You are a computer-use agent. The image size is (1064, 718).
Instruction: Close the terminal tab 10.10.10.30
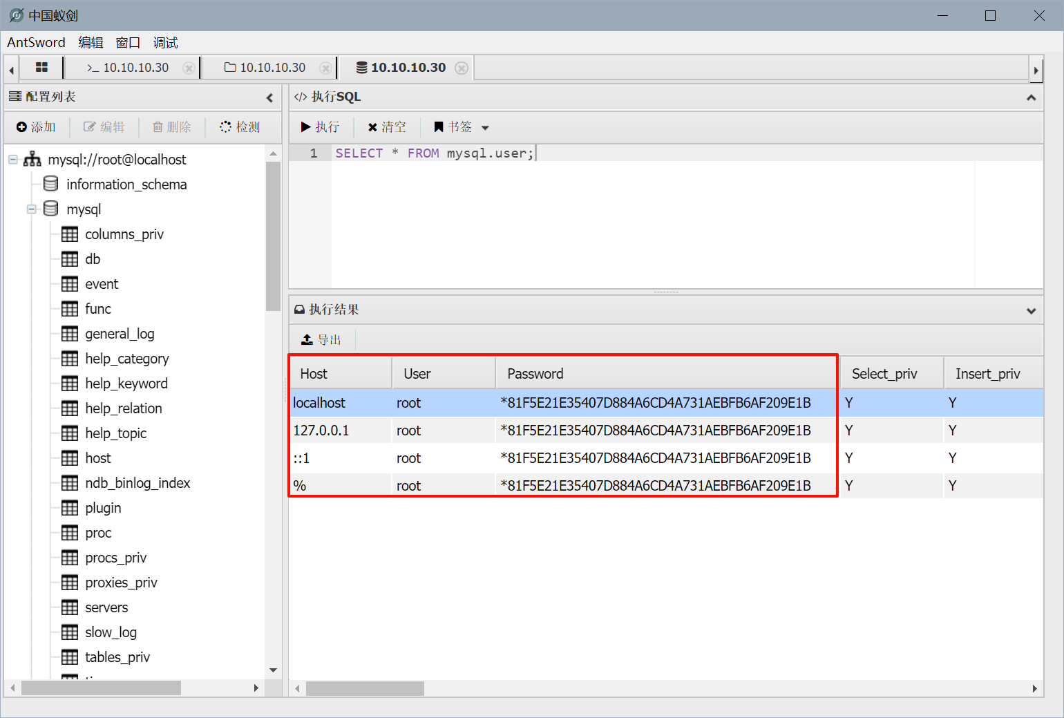click(x=188, y=68)
